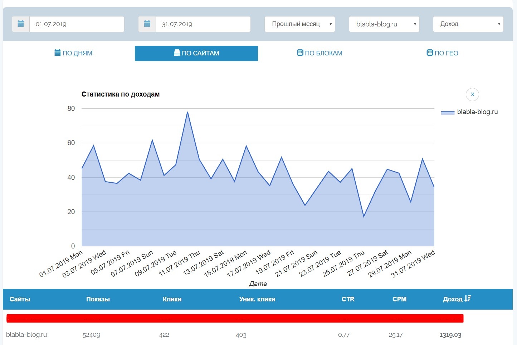The image size is (517, 345).
Task: Click the start date field 01.07.2019
Action: (x=77, y=24)
